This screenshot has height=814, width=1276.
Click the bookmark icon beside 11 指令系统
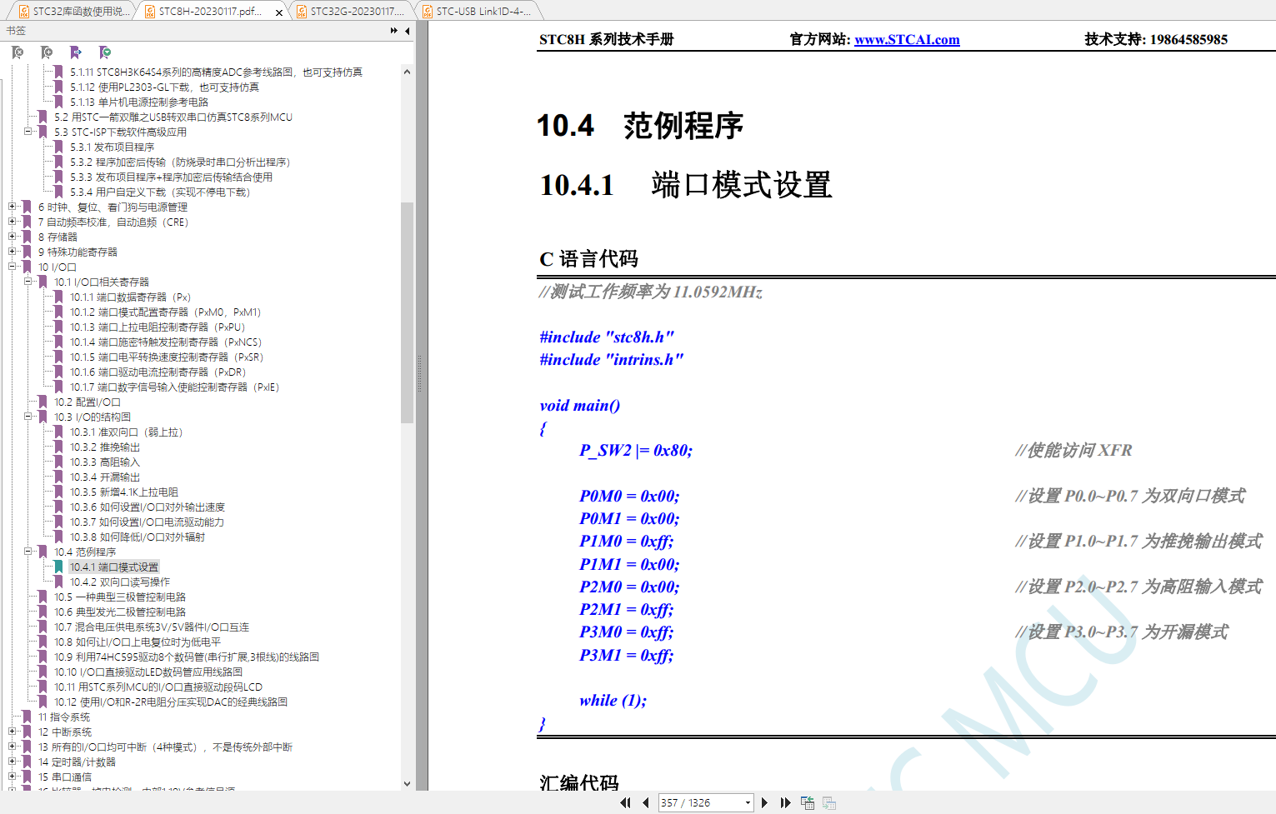(28, 717)
